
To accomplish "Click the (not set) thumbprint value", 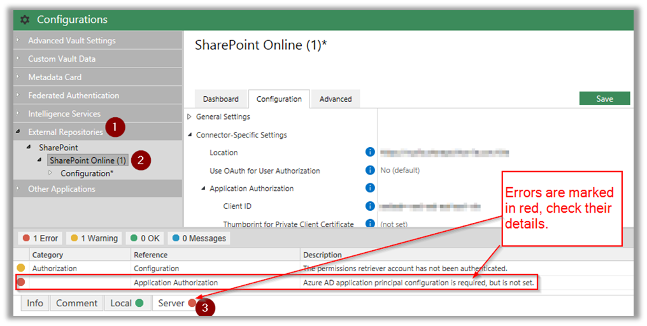I will point(394,224).
